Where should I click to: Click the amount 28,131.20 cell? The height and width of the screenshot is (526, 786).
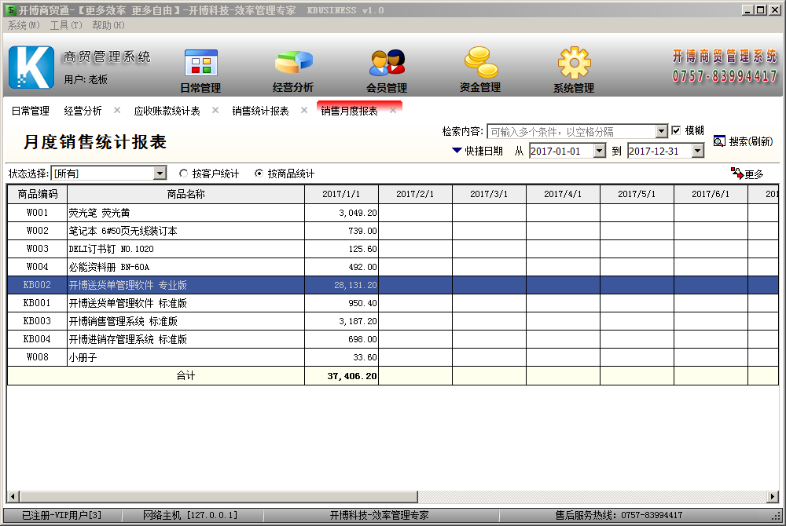[x=341, y=285]
